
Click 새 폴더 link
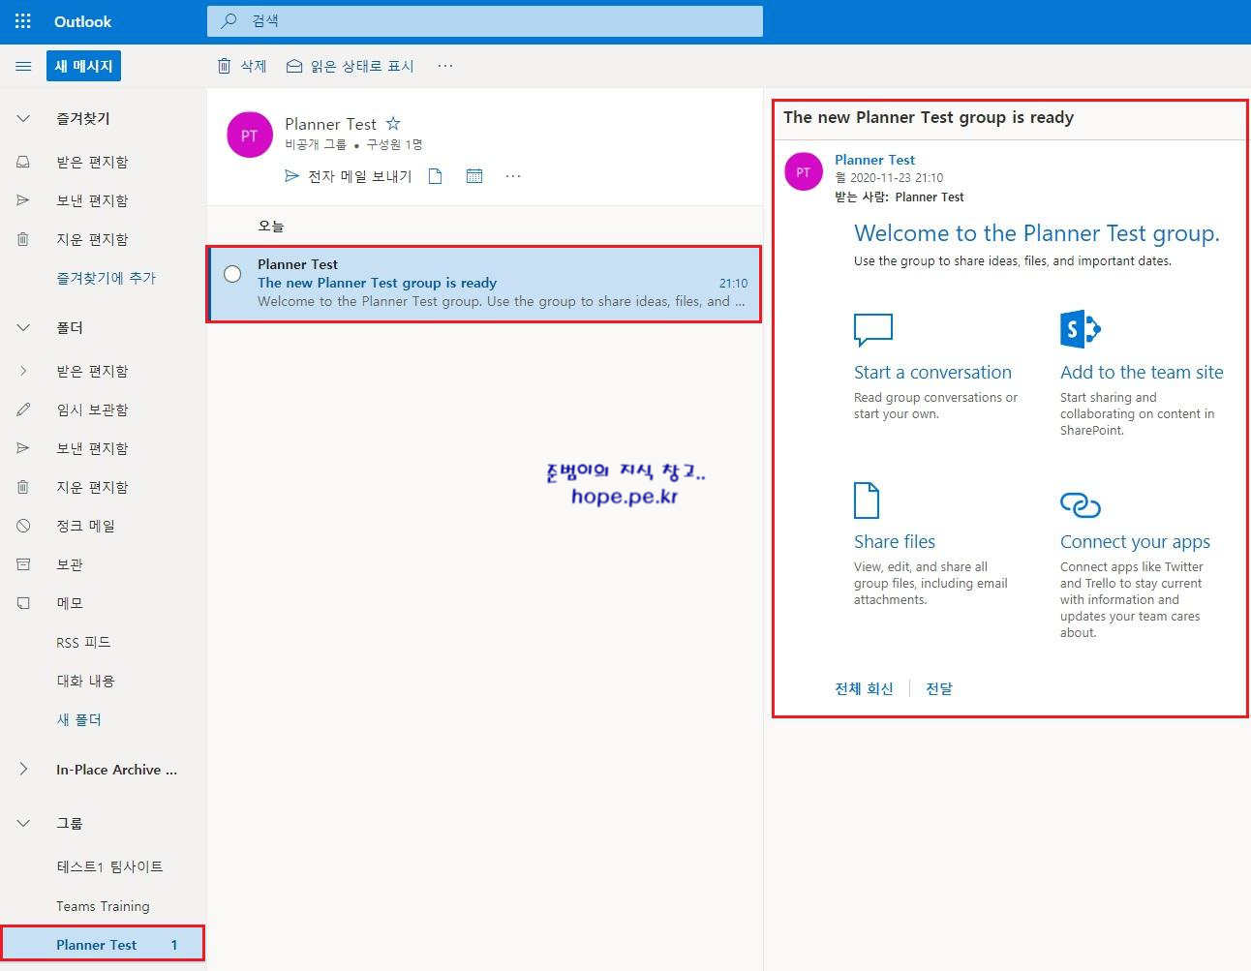click(78, 719)
